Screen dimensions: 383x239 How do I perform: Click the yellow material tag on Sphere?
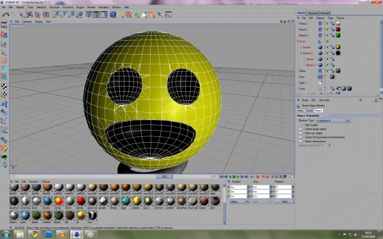point(338,47)
